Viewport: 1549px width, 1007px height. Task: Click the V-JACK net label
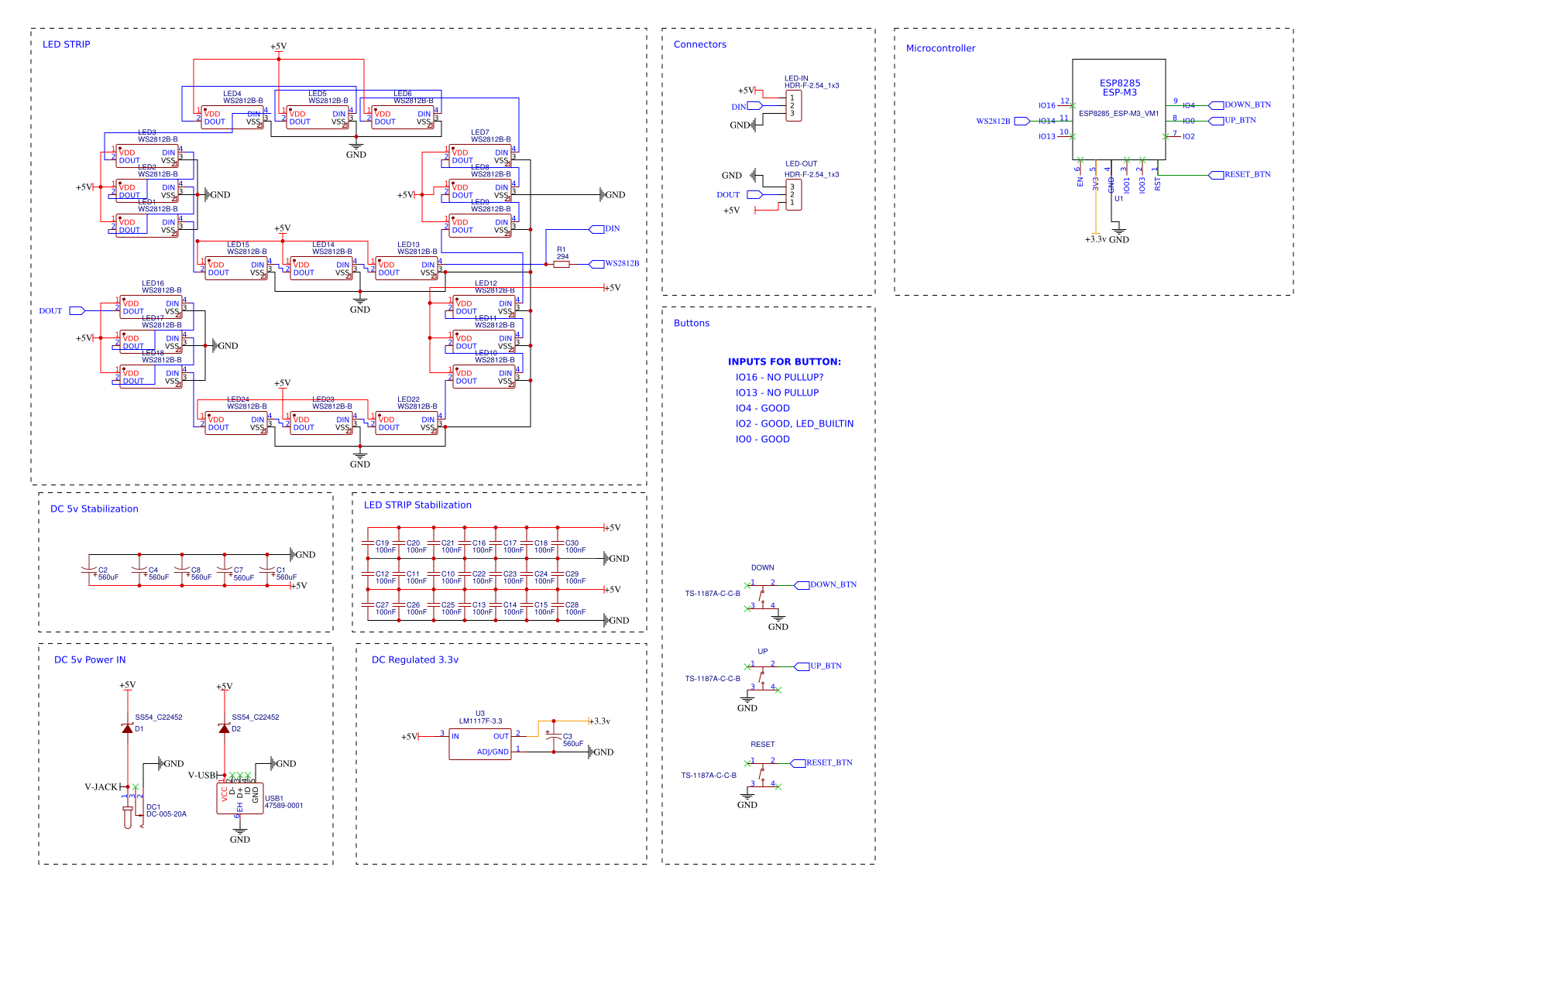101,786
